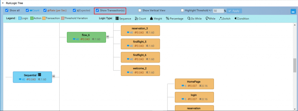The height and width of the screenshot is (111, 298).
Task: Collapse the Sequential node branch
Action: (x=54, y=76)
